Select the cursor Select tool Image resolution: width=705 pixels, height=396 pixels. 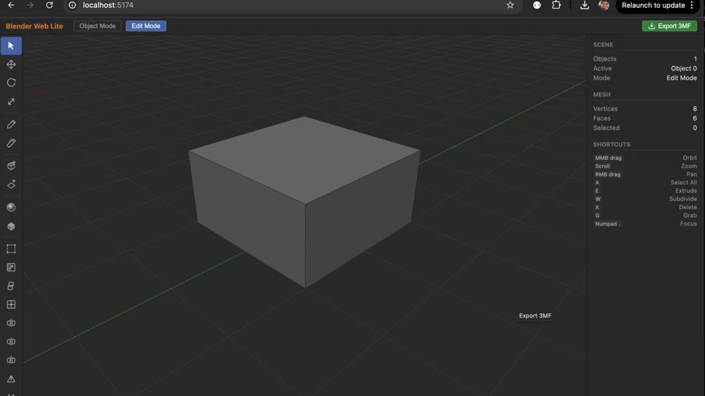[11, 46]
